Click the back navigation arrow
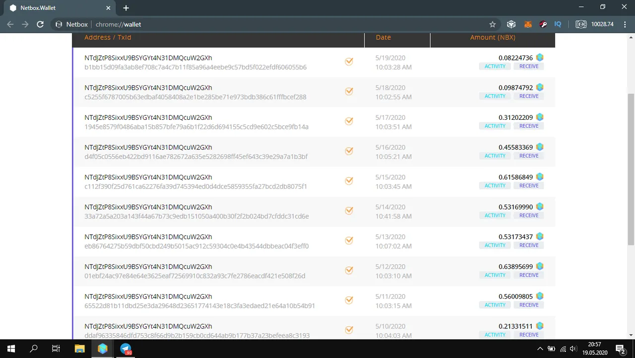Viewport: 635px width, 358px height. click(10, 24)
